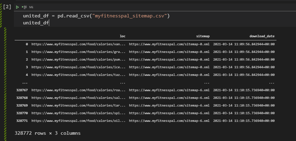This screenshot has height=141, width=296.
Task: Click the [2] execution count label
Action: [7, 7]
